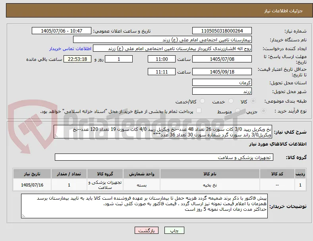313x241 pixels.
Task: Open the اطلاعات تماس خریدار link
Action: 70,49
